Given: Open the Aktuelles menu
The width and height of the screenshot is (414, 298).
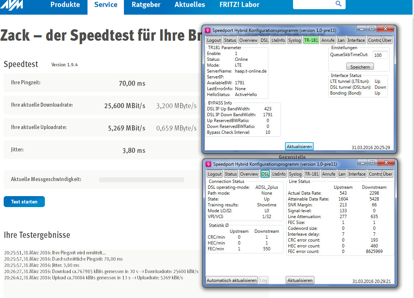Looking at the screenshot, I should coord(190,4).
